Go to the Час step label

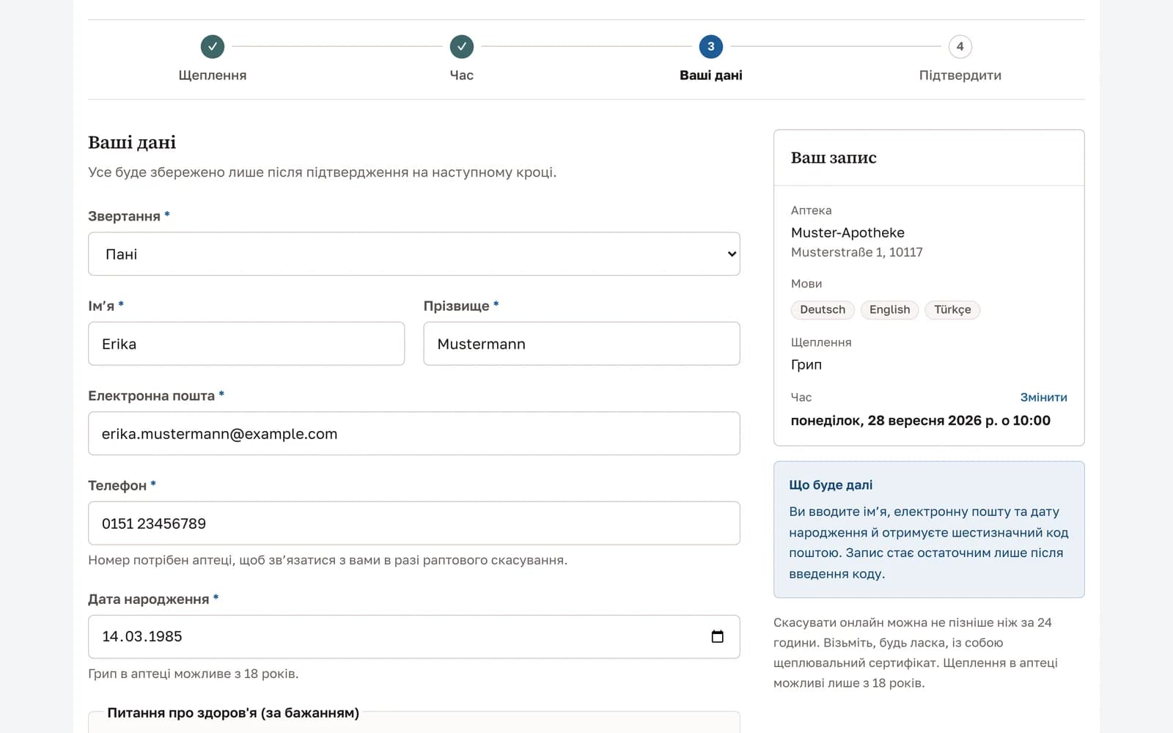pos(462,75)
